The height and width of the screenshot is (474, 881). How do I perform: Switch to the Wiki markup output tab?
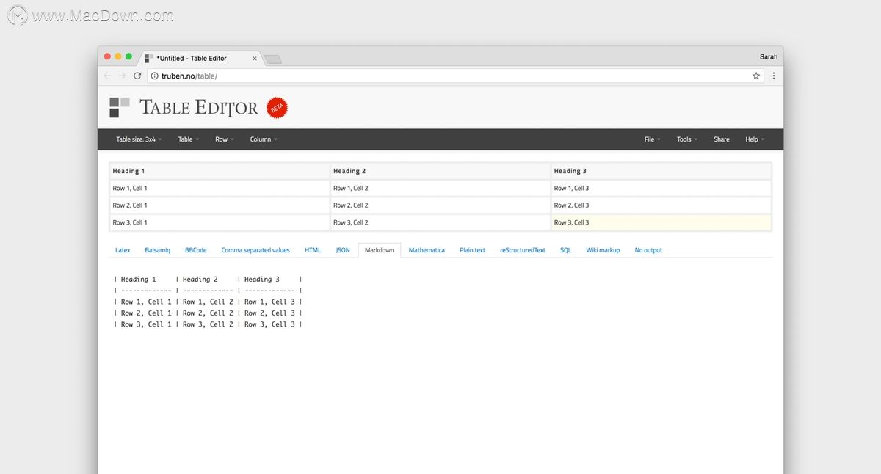click(x=603, y=250)
